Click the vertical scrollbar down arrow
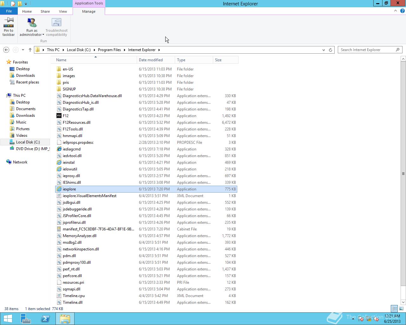The image size is (406, 325). click(x=403, y=302)
